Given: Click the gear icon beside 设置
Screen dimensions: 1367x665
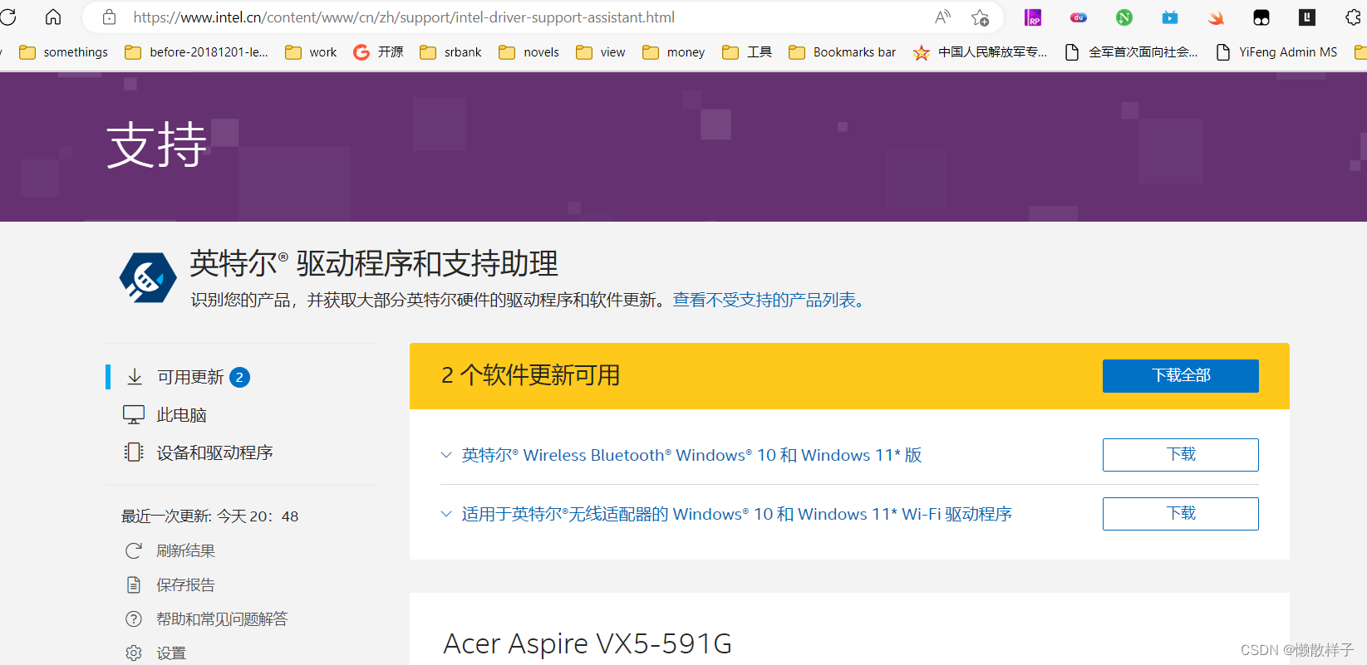Looking at the screenshot, I should point(134,653).
